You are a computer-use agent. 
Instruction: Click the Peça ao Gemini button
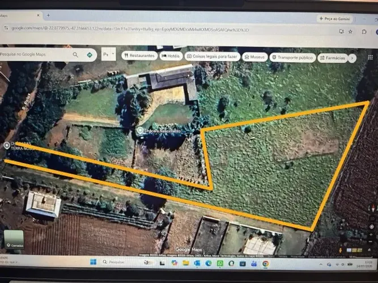334,19
